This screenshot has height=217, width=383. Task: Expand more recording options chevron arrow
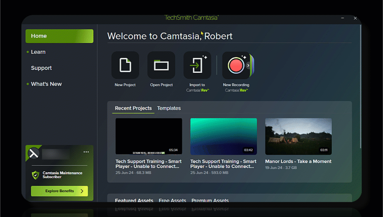coord(248,65)
